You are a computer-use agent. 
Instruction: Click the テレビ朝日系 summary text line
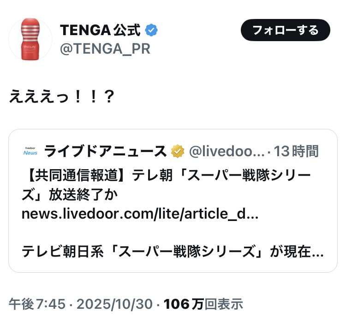click(x=172, y=252)
